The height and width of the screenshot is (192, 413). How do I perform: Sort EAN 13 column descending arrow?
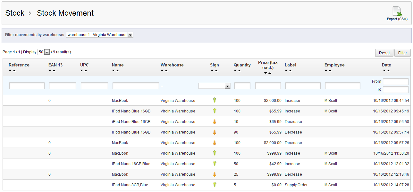tap(50, 71)
